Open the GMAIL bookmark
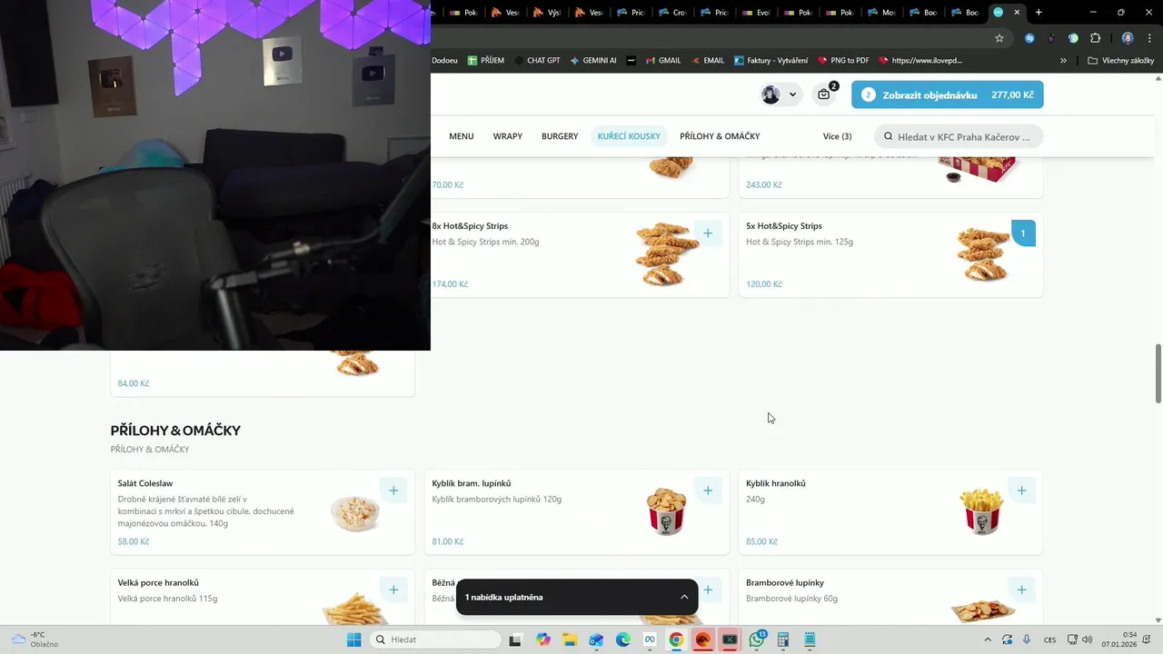This screenshot has height=654, width=1163. (x=662, y=60)
